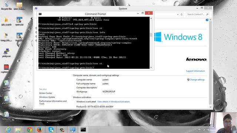Open the taskbar app next to Skype
The width and height of the screenshot is (237, 133).
point(62,130)
